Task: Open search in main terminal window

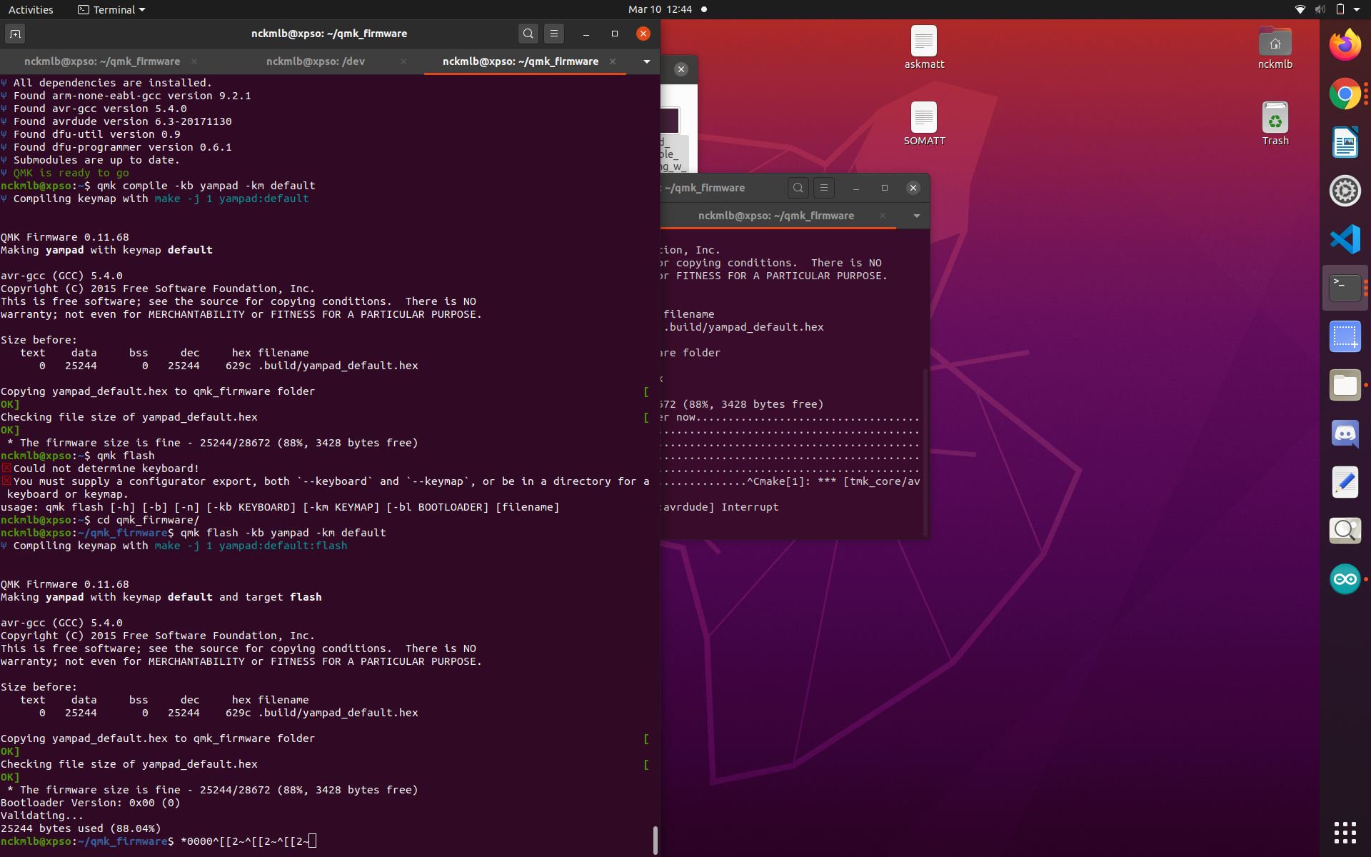Action: coord(528,34)
